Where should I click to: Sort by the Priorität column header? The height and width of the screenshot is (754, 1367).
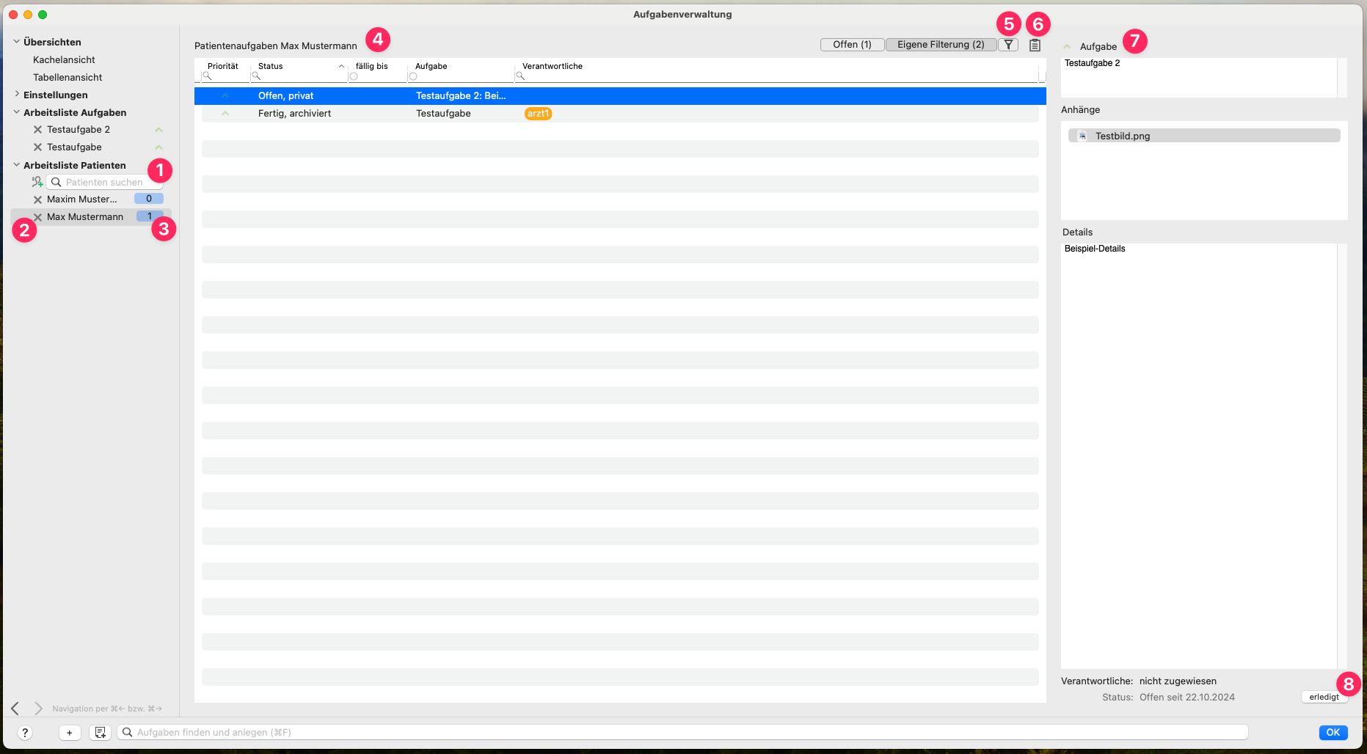[x=223, y=66]
